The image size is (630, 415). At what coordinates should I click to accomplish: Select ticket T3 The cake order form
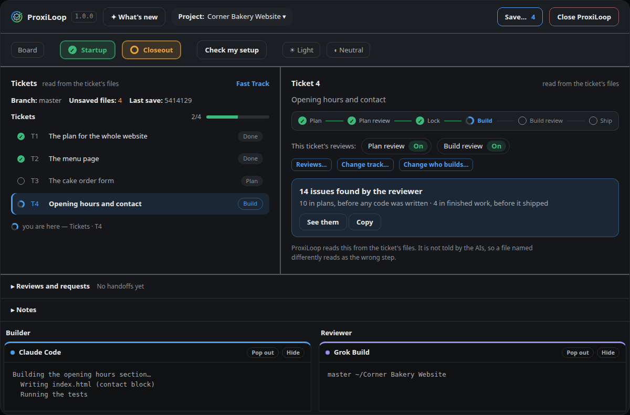140,181
